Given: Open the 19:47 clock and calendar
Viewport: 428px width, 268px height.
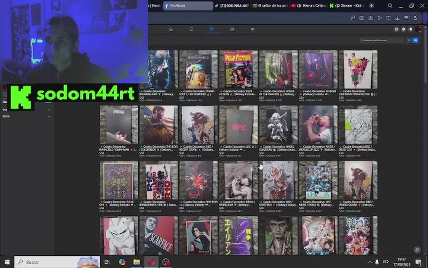Looking at the screenshot, I should tap(402, 262).
